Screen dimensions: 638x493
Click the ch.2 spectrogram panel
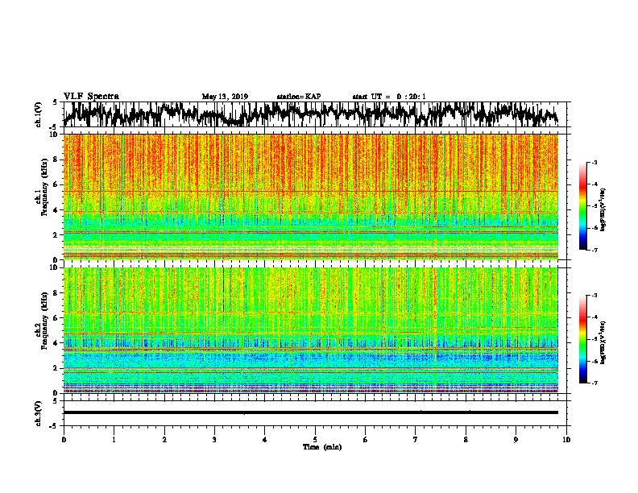(311, 330)
